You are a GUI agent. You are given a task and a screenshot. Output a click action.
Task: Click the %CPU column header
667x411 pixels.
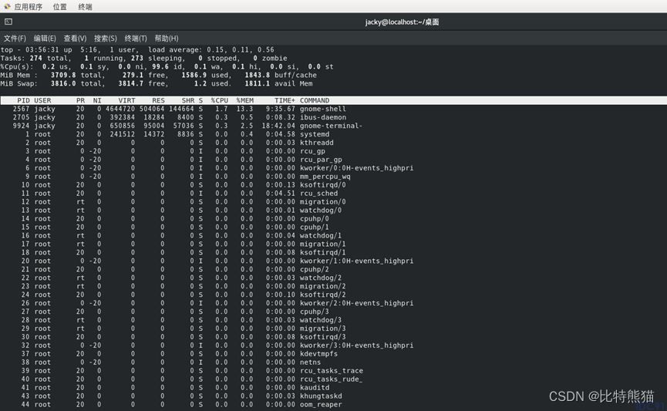click(x=219, y=100)
